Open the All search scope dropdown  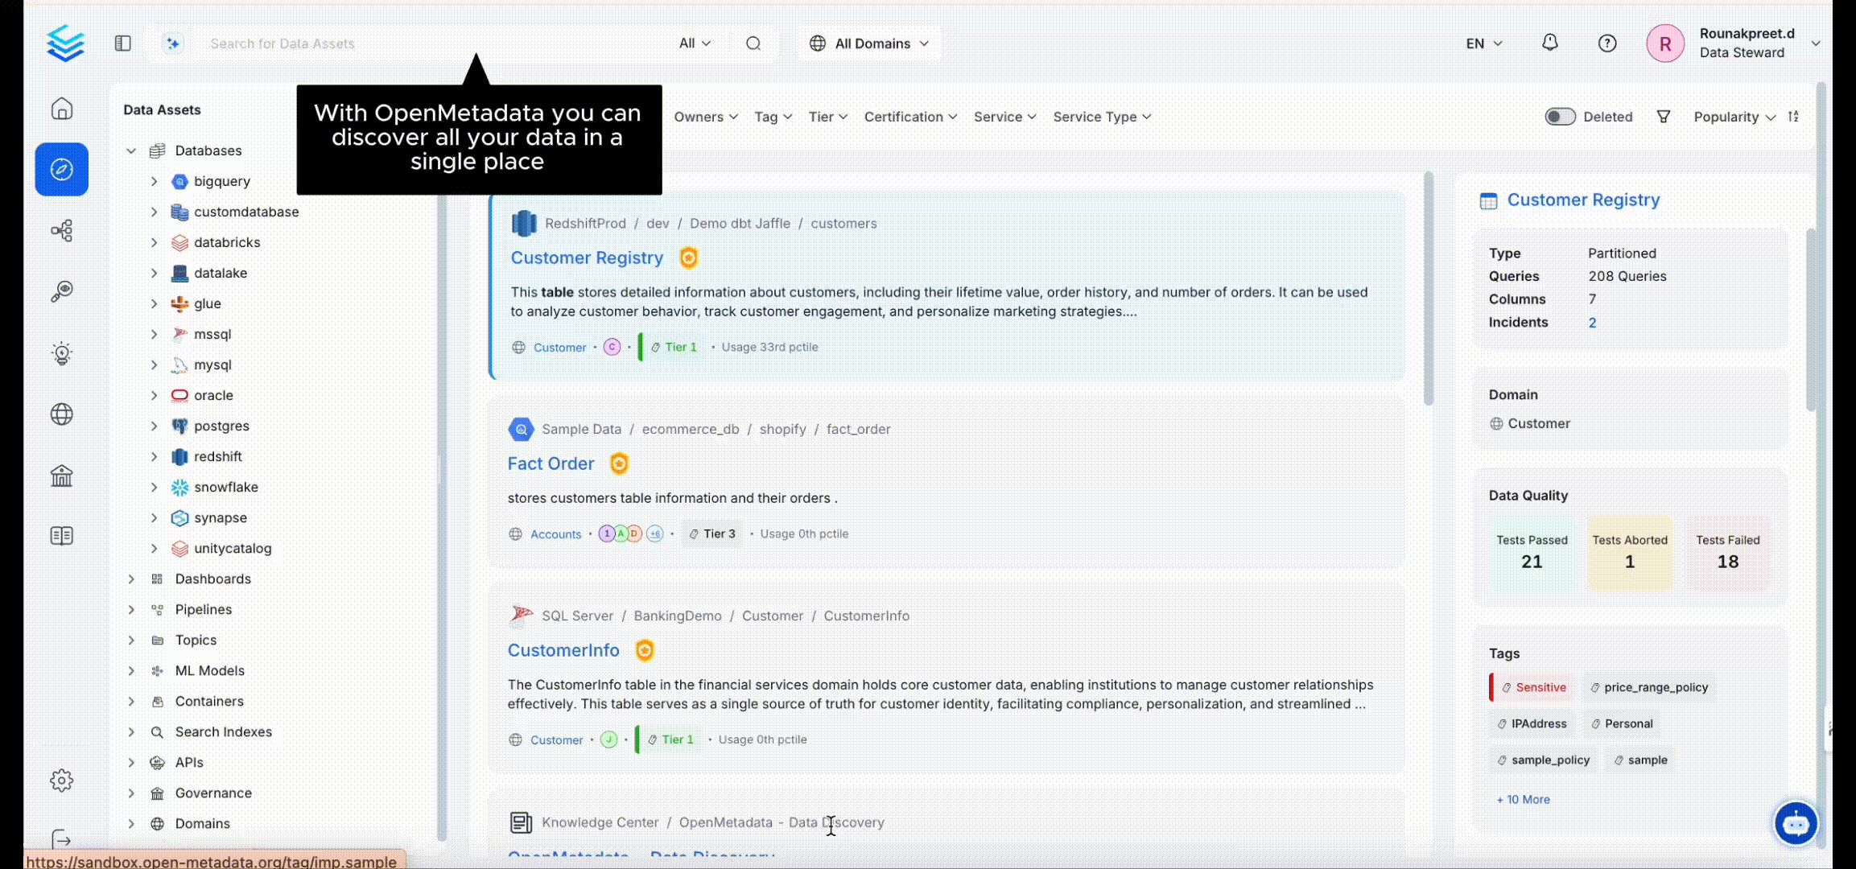(695, 43)
